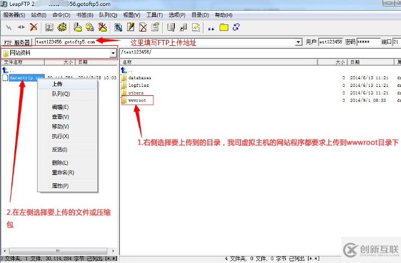The height and width of the screenshot is (263, 401).
Task: Sort remote files by the 大小 column header
Action: [x=339, y=62]
